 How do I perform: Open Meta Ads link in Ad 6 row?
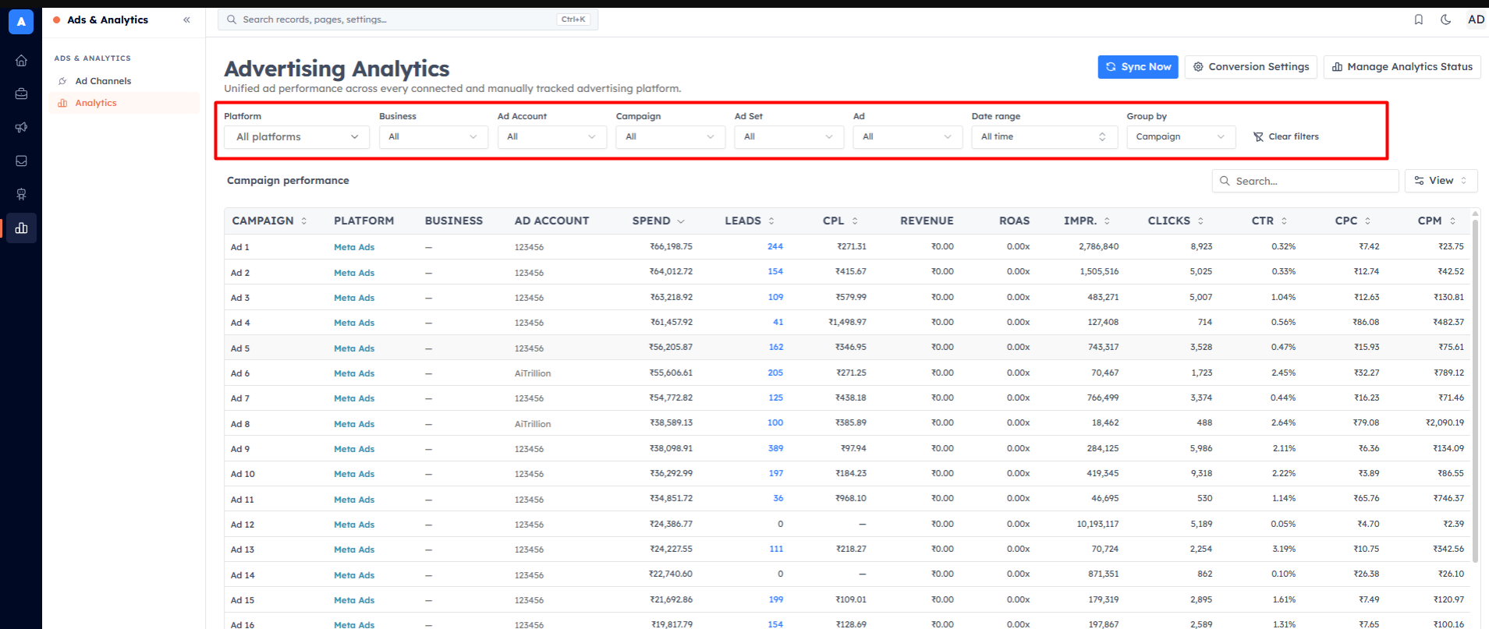pyautogui.click(x=354, y=373)
